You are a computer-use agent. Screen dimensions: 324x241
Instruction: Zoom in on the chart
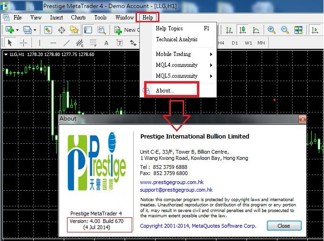(x=271, y=30)
